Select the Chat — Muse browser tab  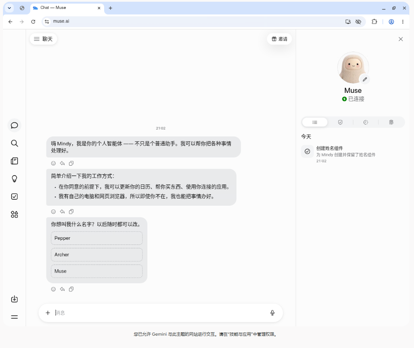coord(67,8)
